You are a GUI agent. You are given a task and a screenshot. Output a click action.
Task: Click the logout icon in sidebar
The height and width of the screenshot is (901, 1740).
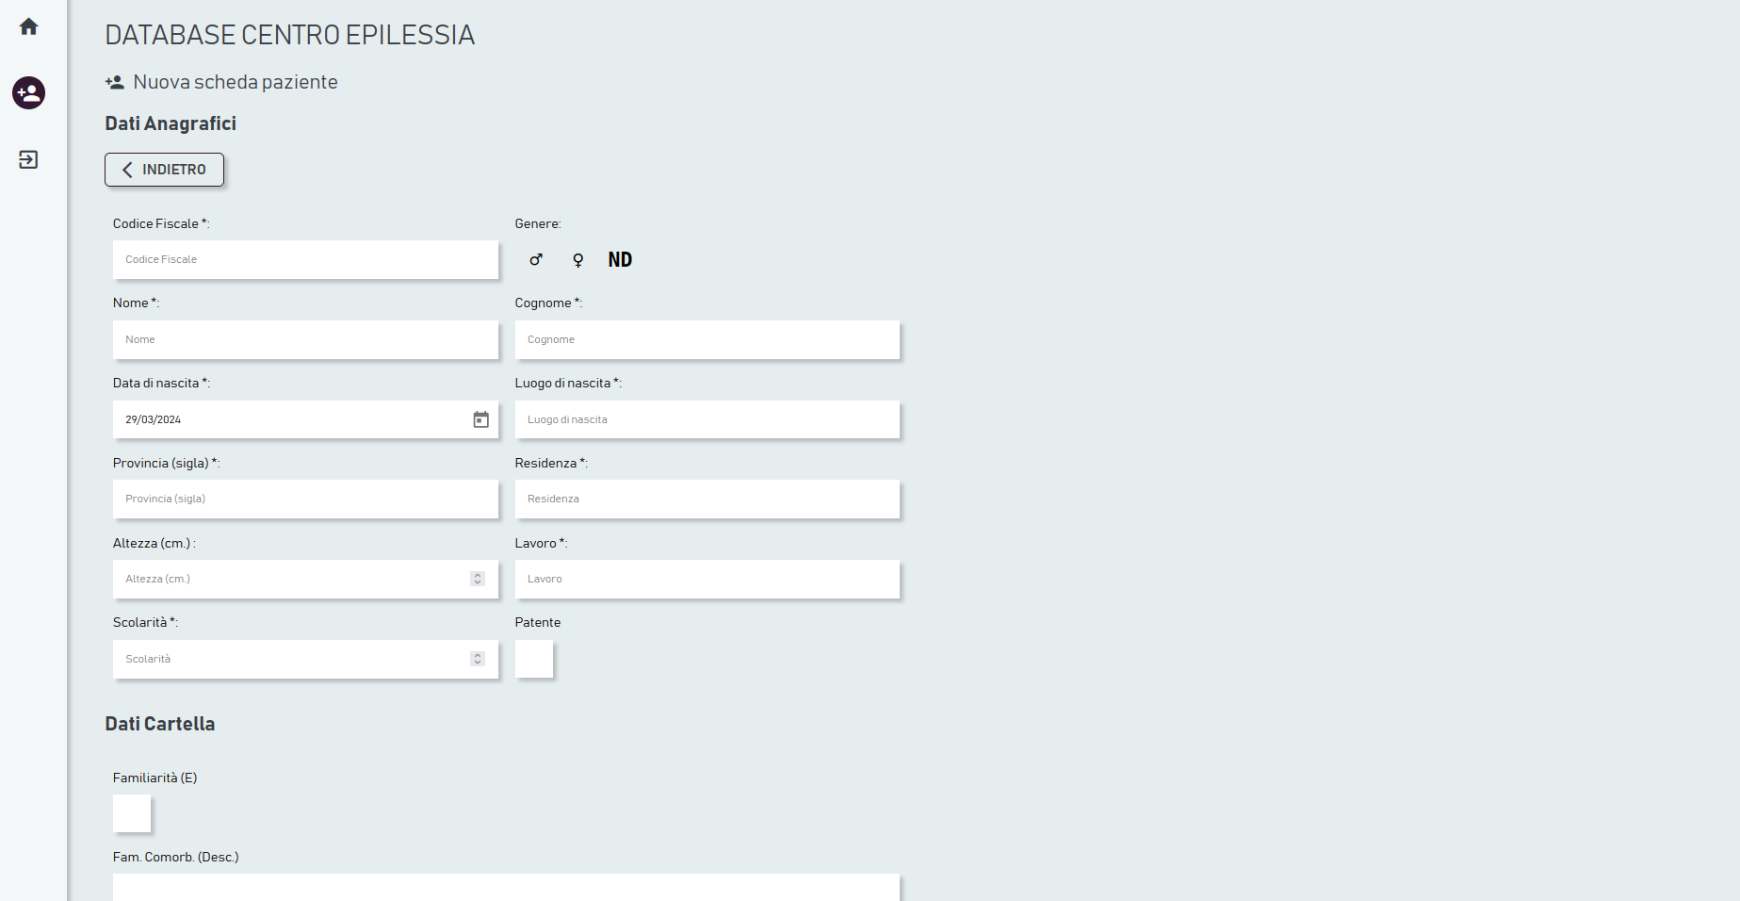(x=28, y=159)
